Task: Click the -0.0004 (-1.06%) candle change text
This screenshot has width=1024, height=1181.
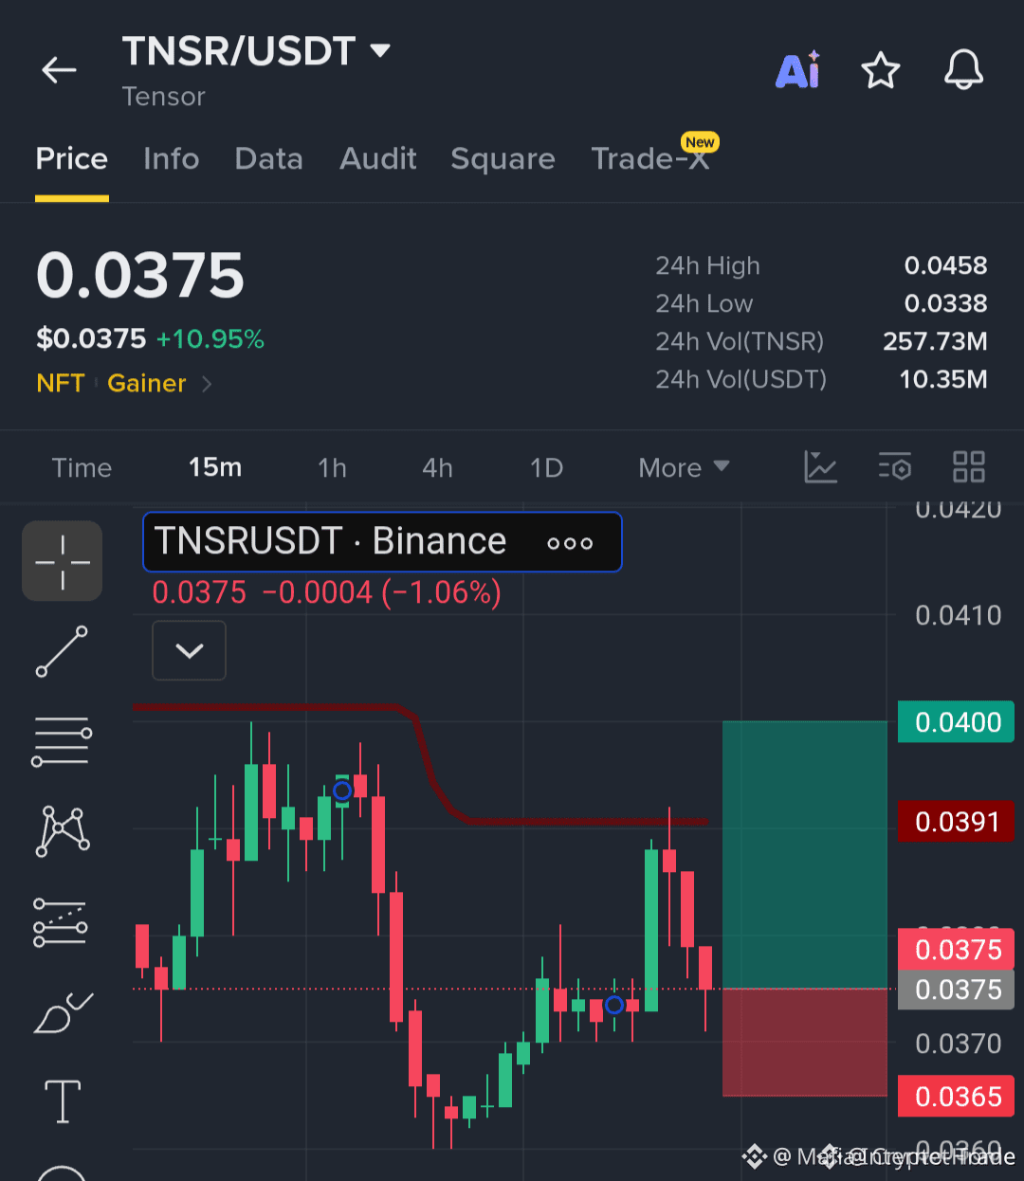Action: [381, 593]
